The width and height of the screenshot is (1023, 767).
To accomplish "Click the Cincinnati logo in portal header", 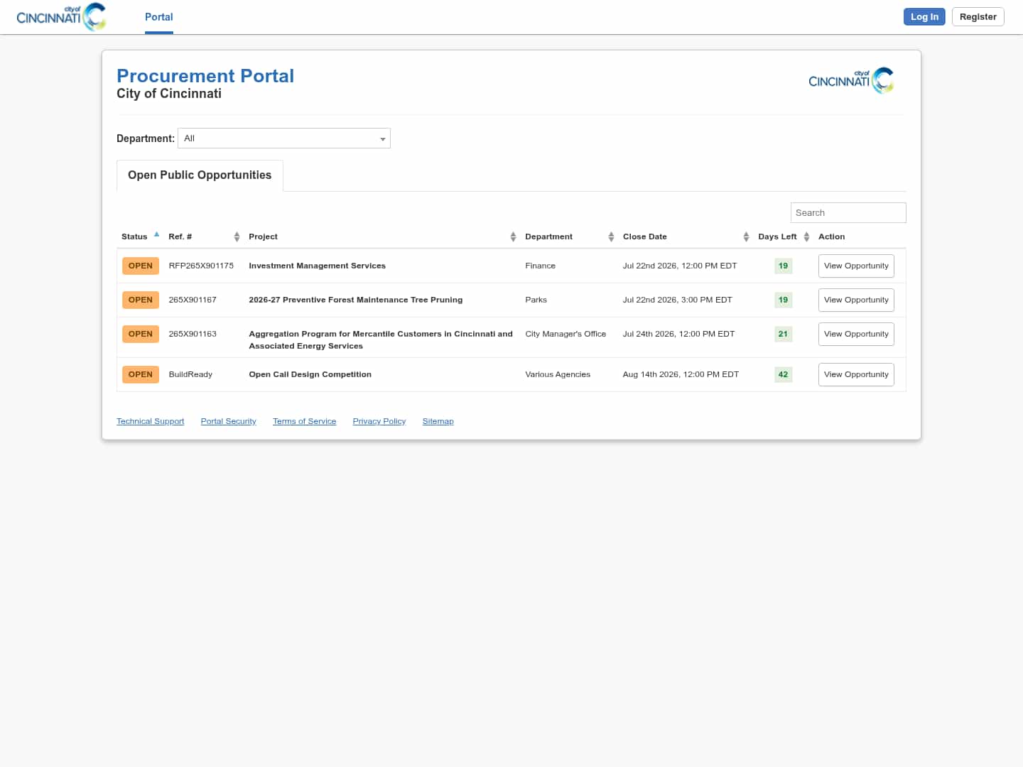I will point(851,80).
